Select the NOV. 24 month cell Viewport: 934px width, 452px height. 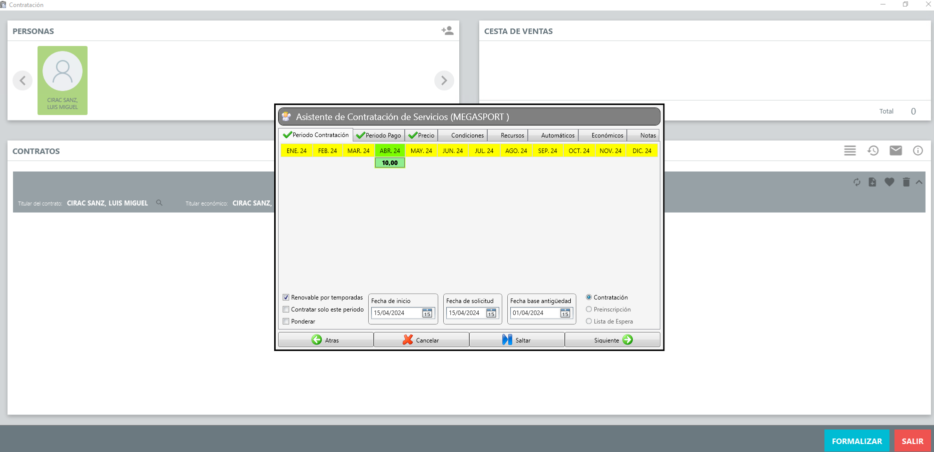tap(610, 150)
